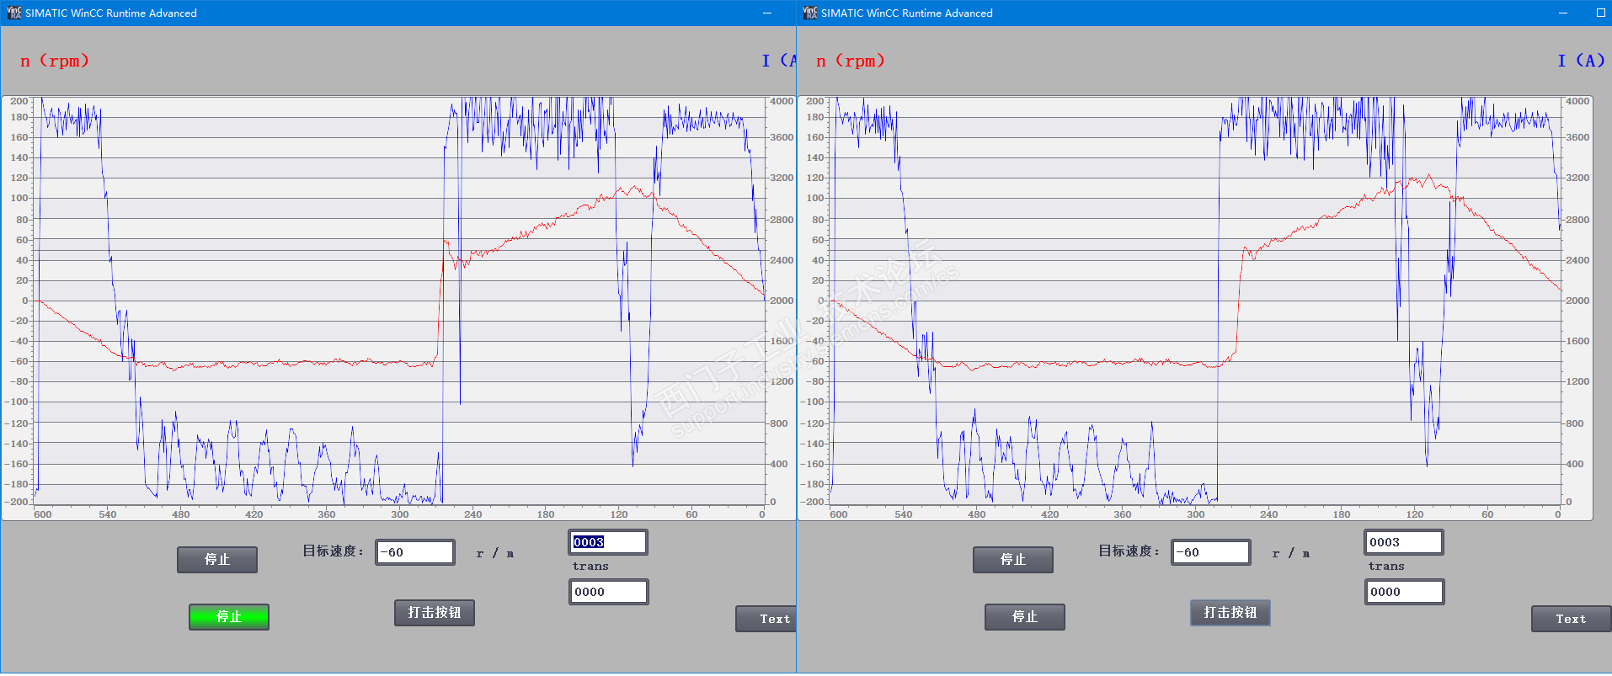Click 'n (rpm)' axis label in right window
1612x676 pixels.
[851, 61]
